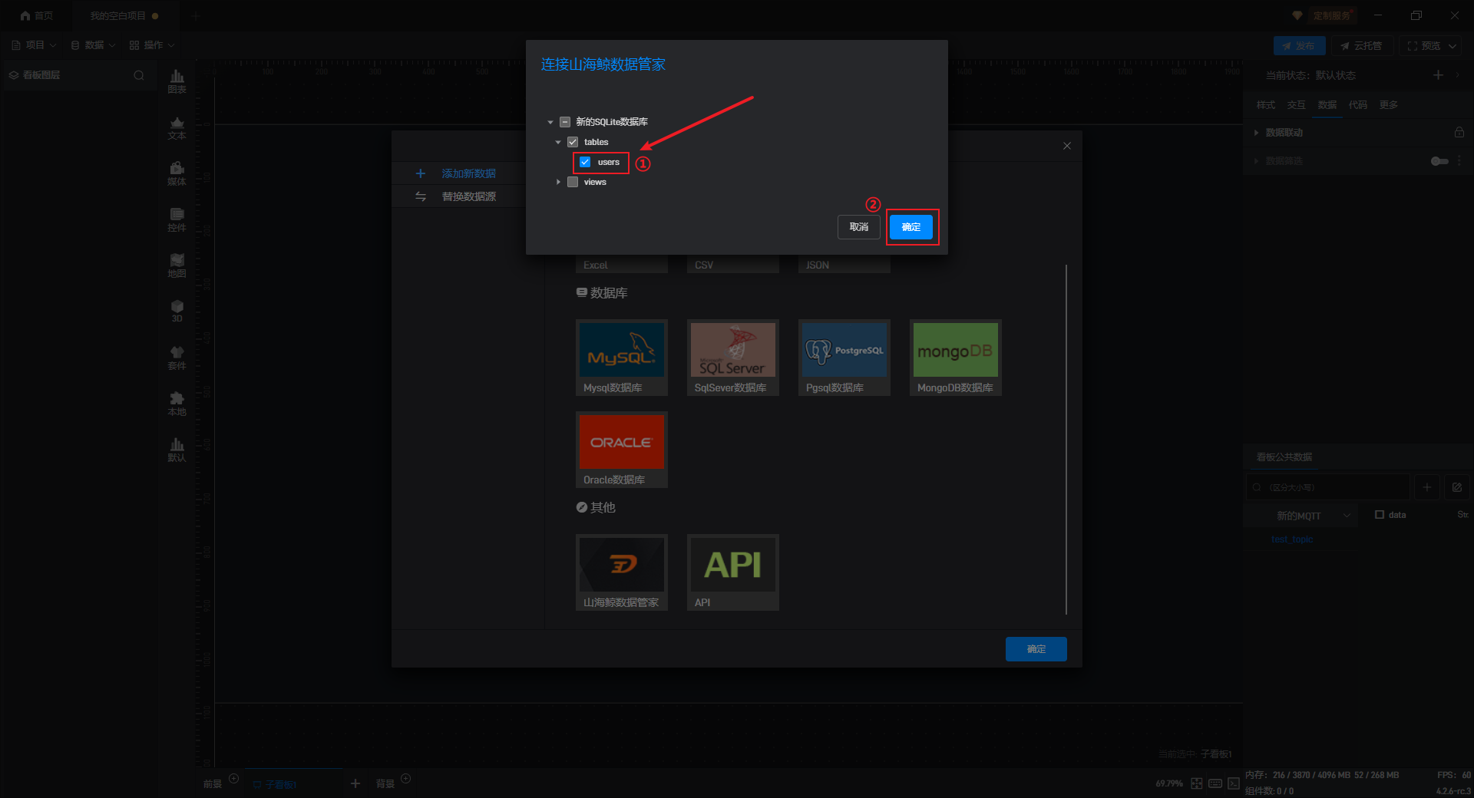Viewport: 1474px width, 798px height.
Task: Click the plus icon to add a new project tab
Action: [x=196, y=15]
